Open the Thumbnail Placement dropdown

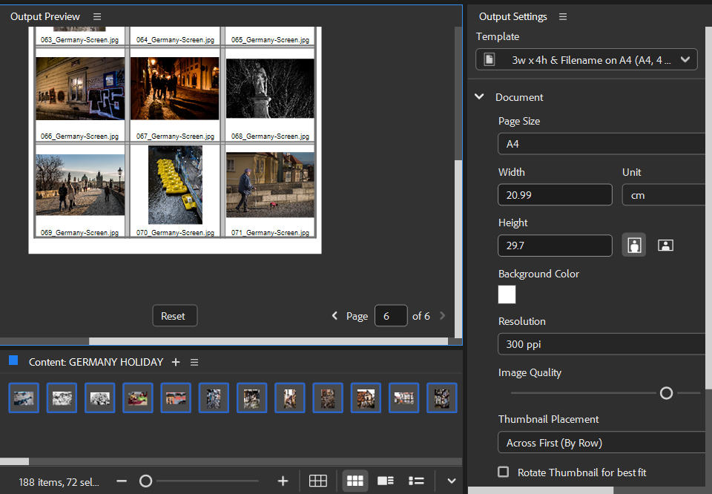click(x=602, y=443)
